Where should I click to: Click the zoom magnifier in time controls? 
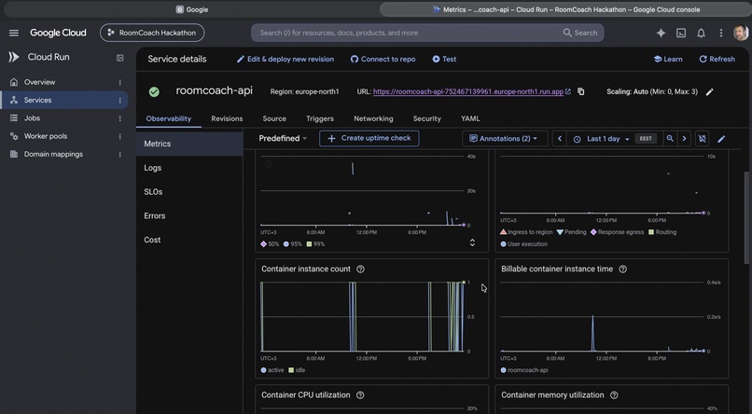pos(670,139)
